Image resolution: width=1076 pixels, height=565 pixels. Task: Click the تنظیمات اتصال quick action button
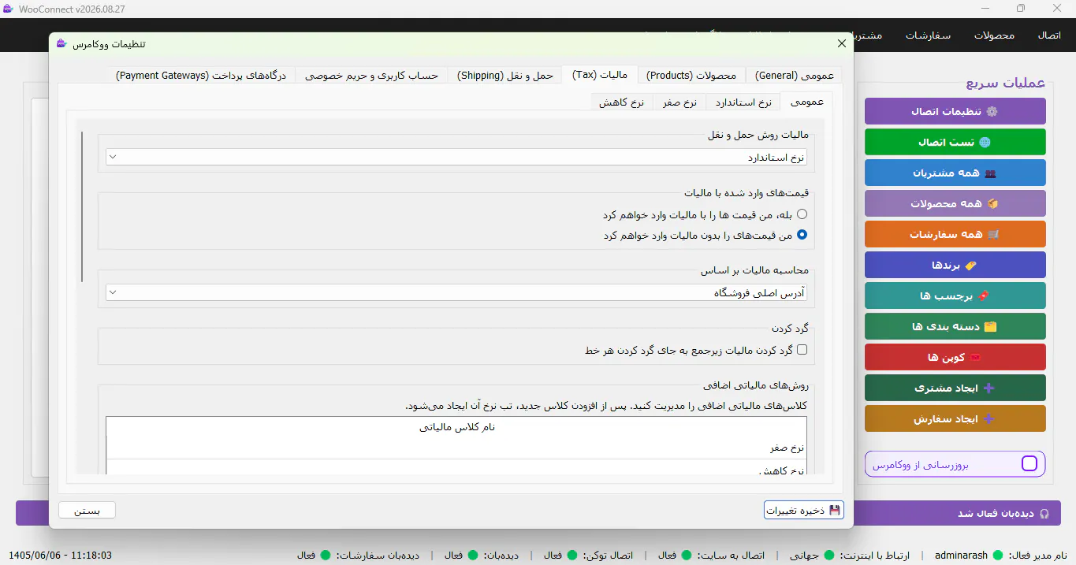[x=955, y=111]
